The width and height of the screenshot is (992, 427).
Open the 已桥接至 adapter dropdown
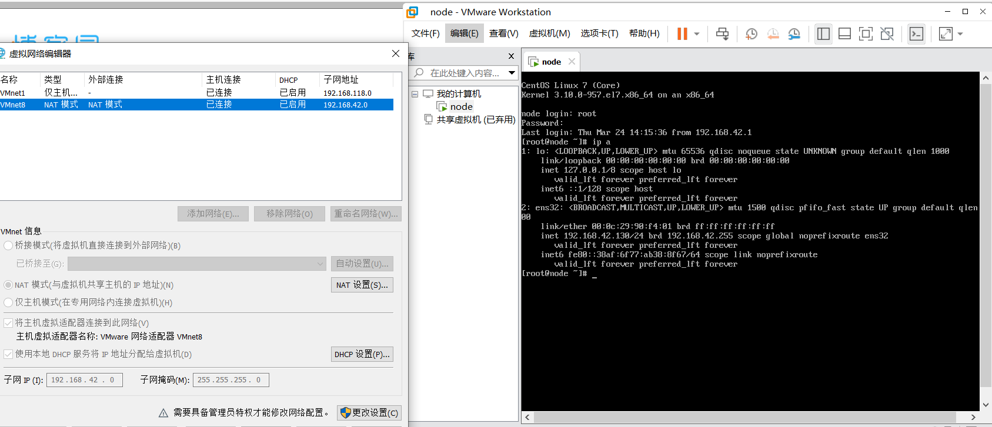pyautogui.click(x=197, y=264)
